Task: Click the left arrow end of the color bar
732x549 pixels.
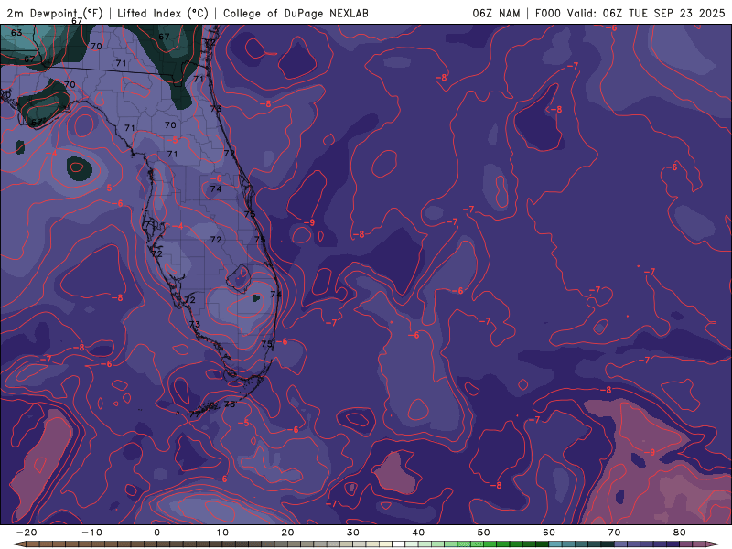Action: point(18,544)
